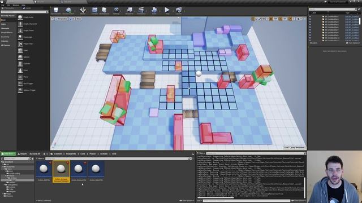
Task: Click the Cinematics toolbar icon
Action: pyautogui.click(x=141, y=11)
